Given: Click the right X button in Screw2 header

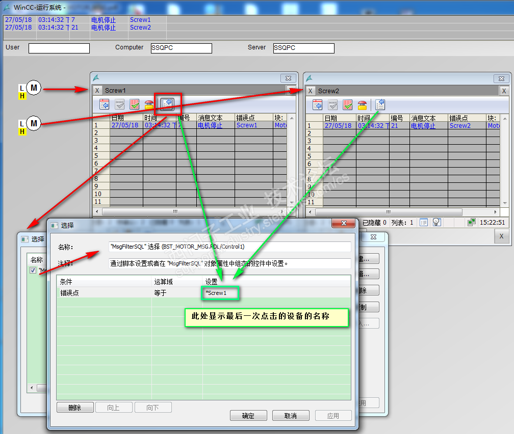Looking at the screenshot, I should (504, 91).
